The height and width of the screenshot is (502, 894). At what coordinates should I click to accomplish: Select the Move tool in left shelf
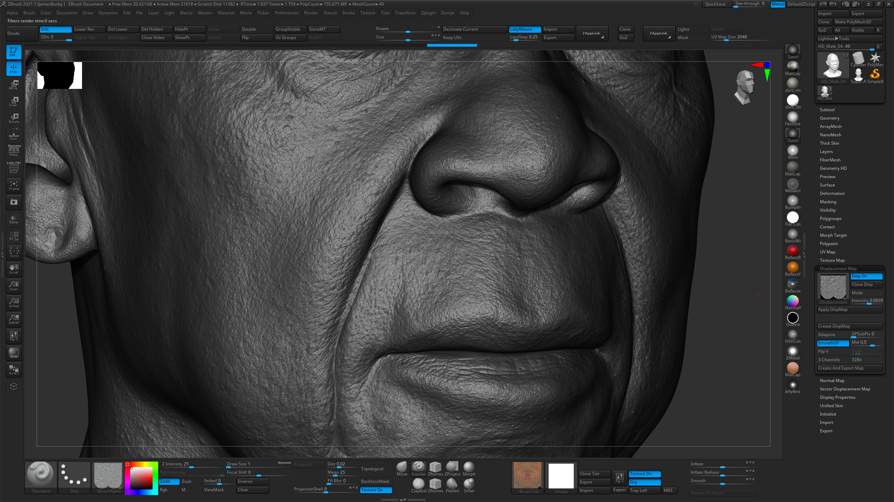14,85
